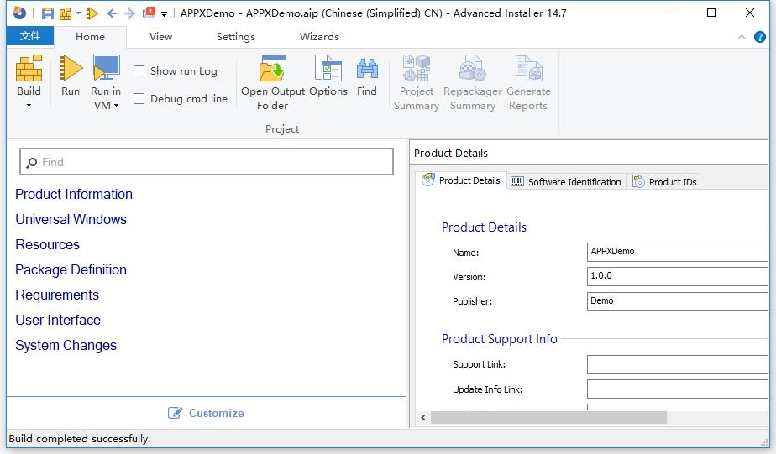This screenshot has height=454, width=776.
Task: Switch to the View ribbon tab
Action: pos(161,37)
